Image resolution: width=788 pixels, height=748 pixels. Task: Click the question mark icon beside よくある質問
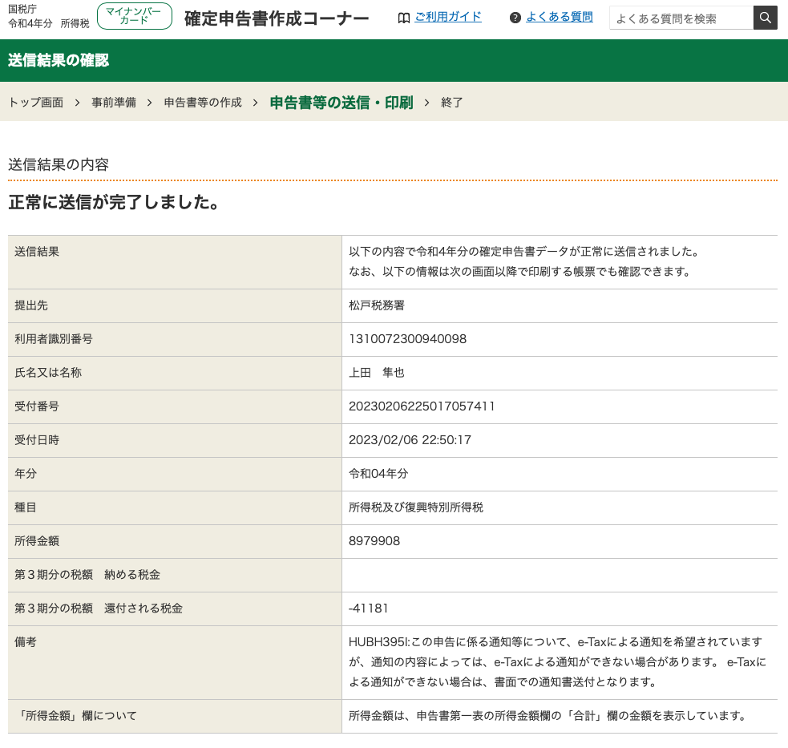515,18
